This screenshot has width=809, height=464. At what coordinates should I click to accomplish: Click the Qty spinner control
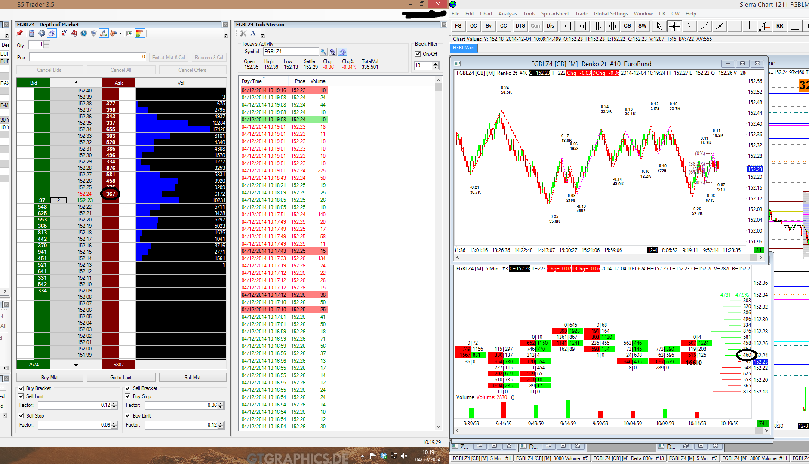pyautogui.click(x=46, y=45)
